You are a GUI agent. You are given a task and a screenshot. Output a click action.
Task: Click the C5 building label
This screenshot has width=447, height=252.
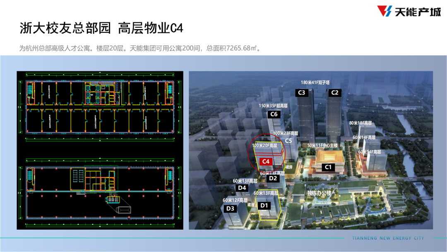pyautogui.click(x=288, y=141)
